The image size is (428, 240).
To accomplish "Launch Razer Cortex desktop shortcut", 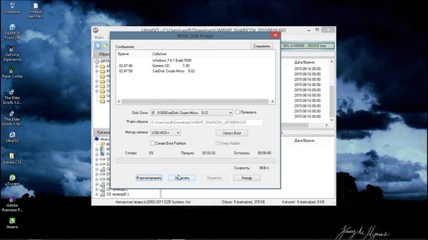I will coord(12,73).
